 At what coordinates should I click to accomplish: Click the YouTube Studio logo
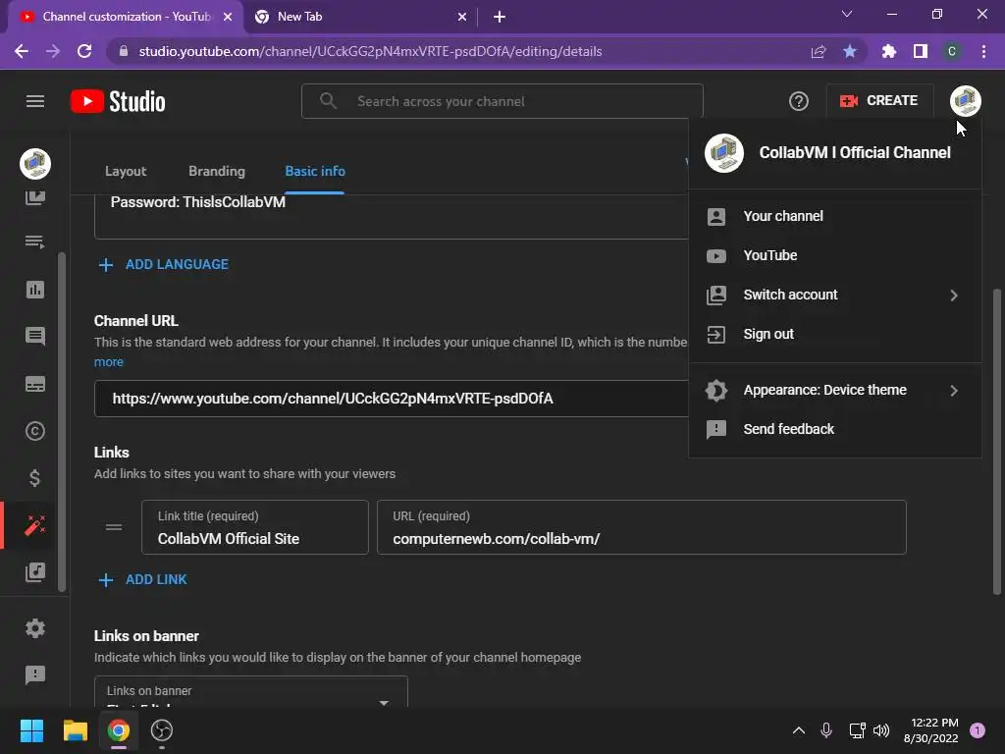pos(118,101)
